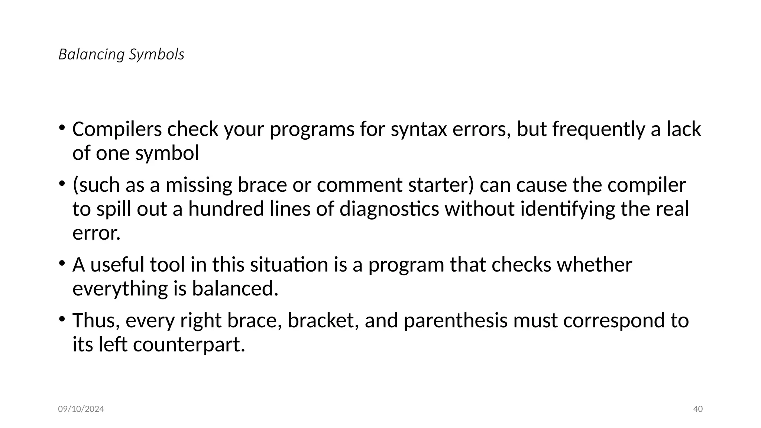This screenshot has width=761, height=428.
Task: Click the text line 'of one symbol'
Action: (x=136, y=153)
